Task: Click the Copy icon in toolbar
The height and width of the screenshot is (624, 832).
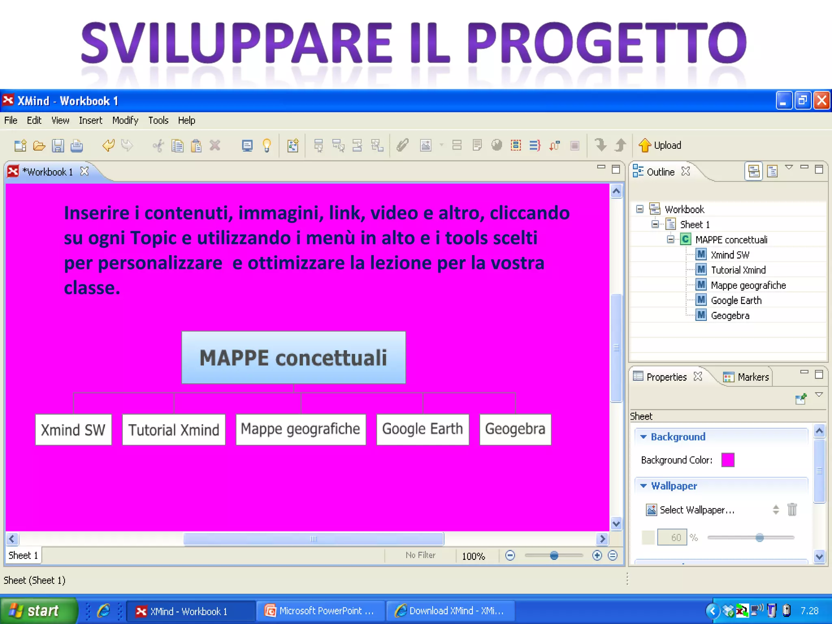Action: coord(177,145)
